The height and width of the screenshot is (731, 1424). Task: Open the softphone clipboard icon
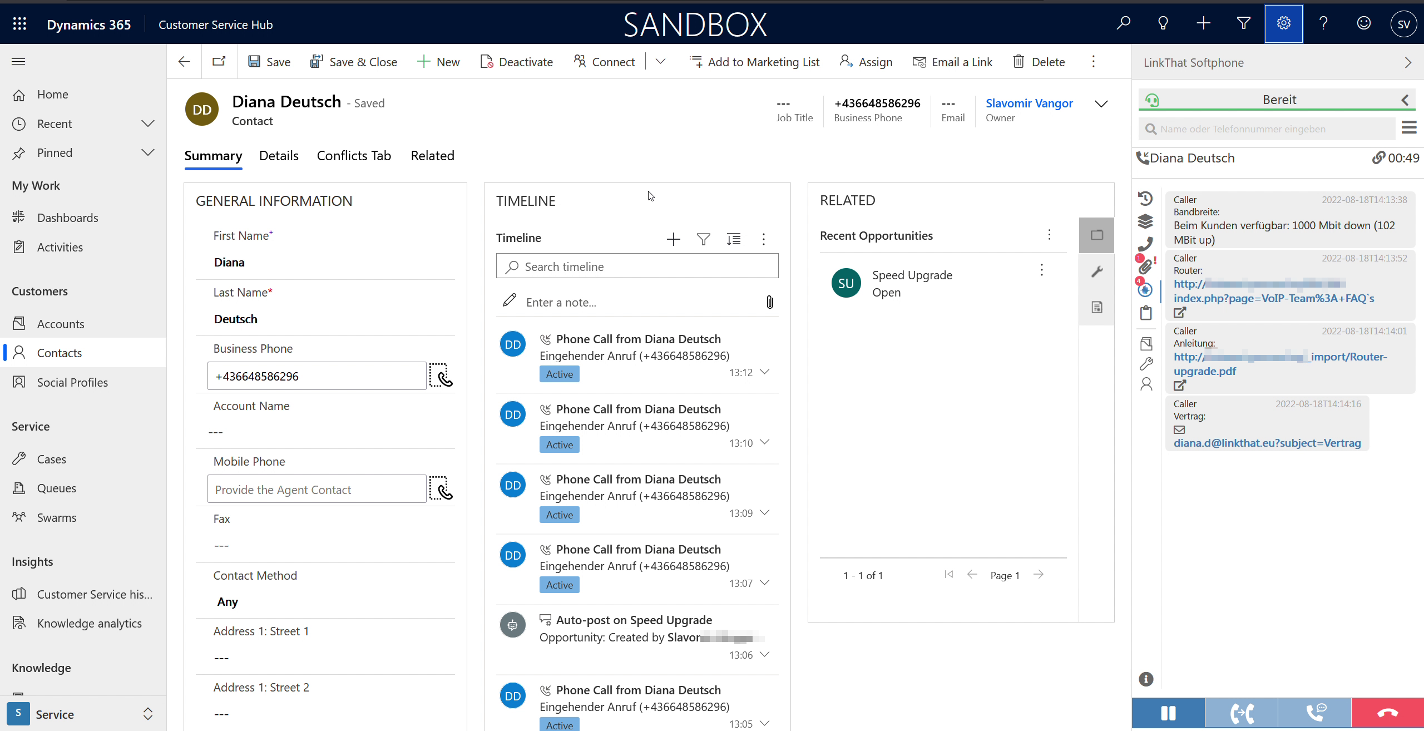[1146, 313]
